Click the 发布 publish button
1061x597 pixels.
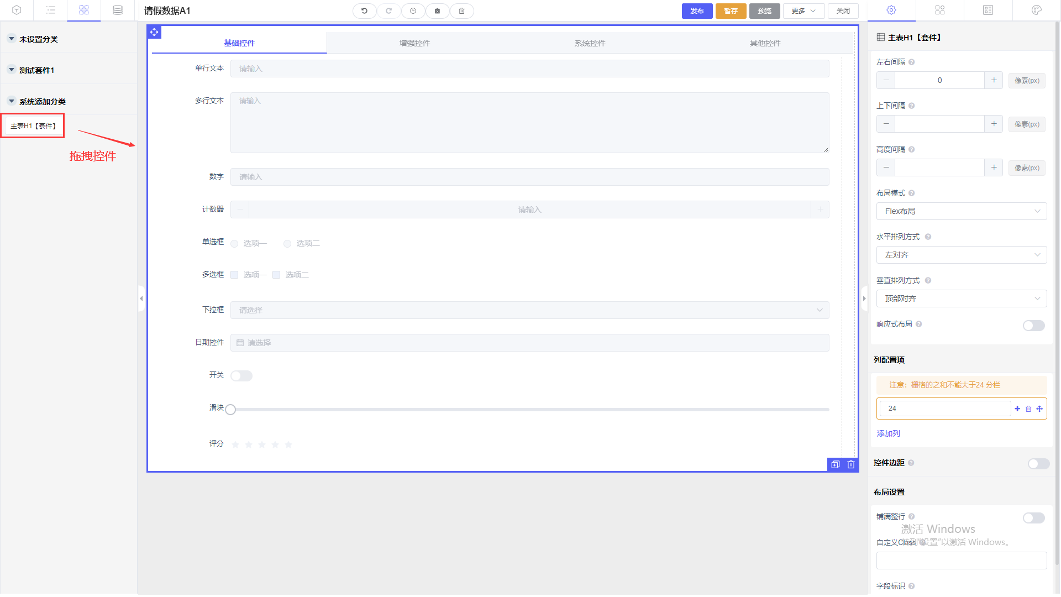[x=697, y=11]
